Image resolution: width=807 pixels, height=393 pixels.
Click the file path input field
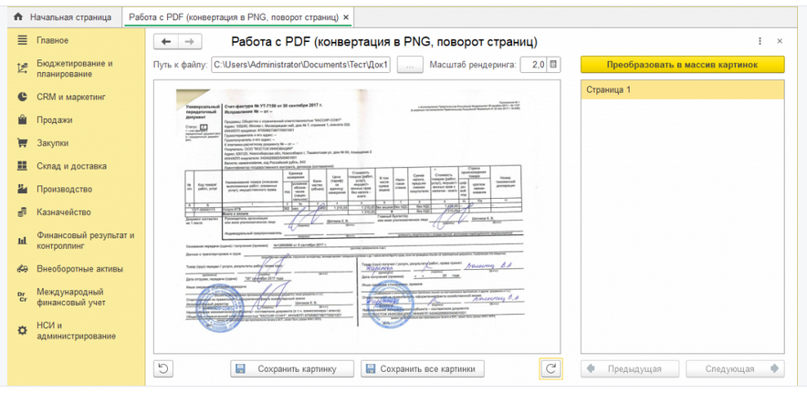pyautogui.click(x=301, y=65)
